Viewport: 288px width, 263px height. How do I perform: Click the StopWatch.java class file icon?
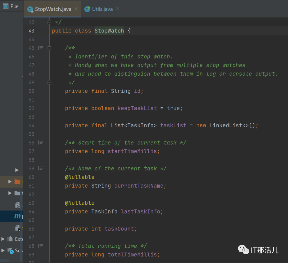[30, 9]
